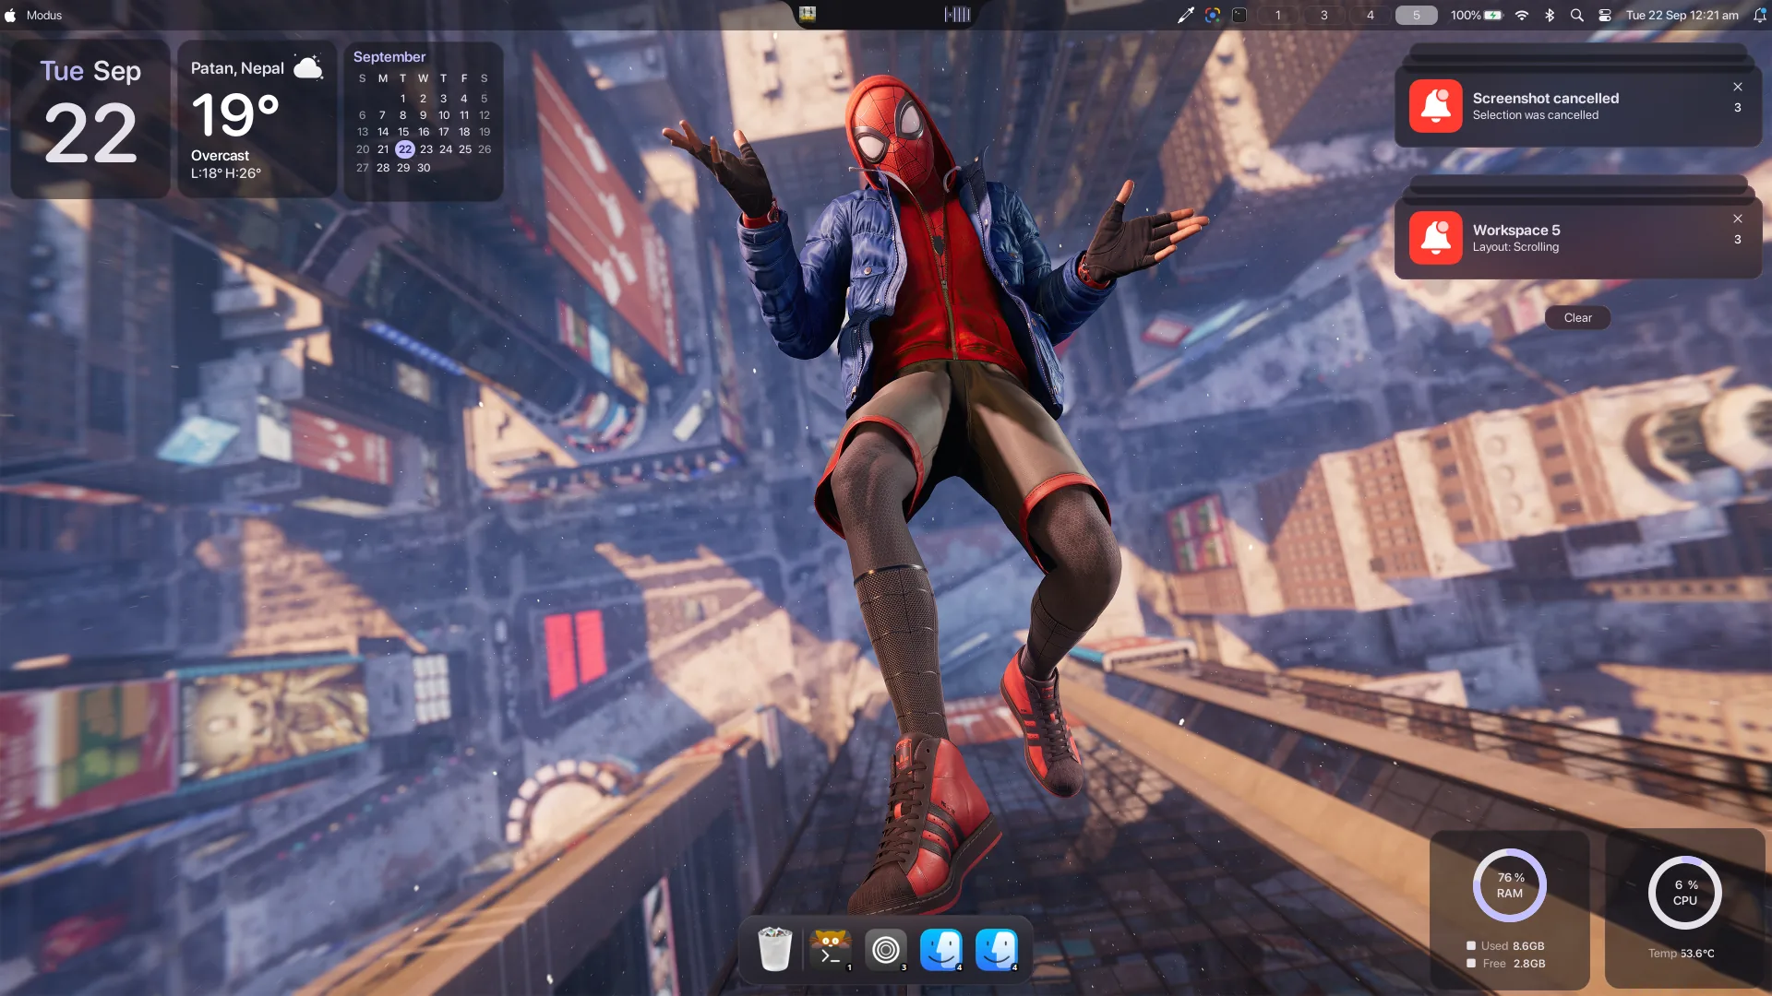
Task: Click the September month heading
Action: tap(389, 56)
